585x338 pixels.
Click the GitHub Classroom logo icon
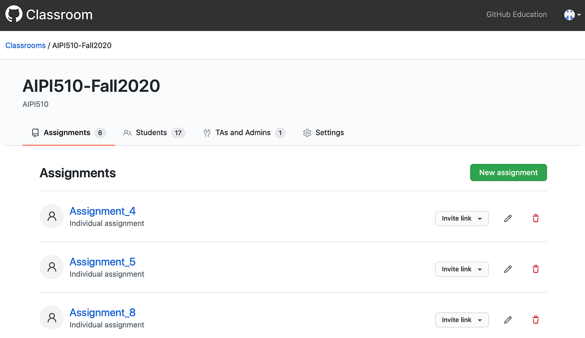[x=13, y=14]
